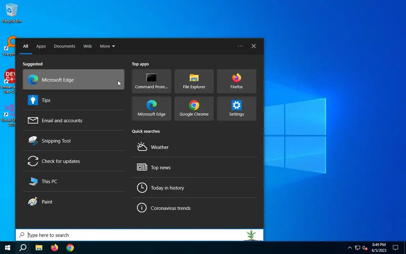Close the search panel
Viewport: 406px width, 254px height.
click(x=254, y=46)
